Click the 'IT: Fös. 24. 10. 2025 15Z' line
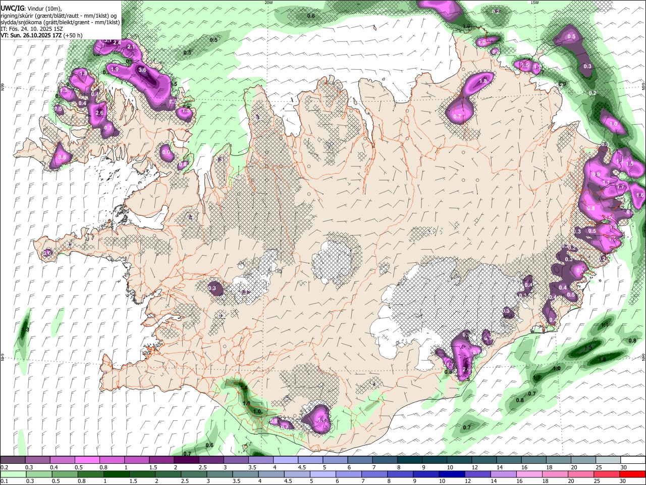Screen dimensions: 646x485 click(x=32, y=29)
